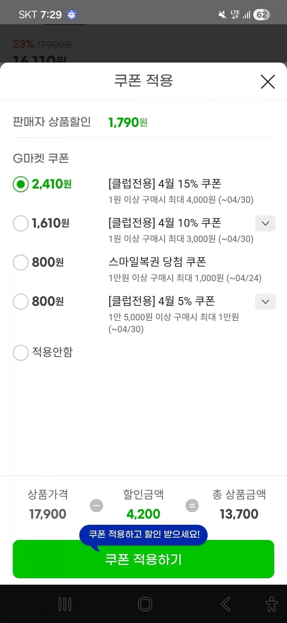Close the coupon apply sheet
This screenshot has height=623, width=287.
pos(268,82)
